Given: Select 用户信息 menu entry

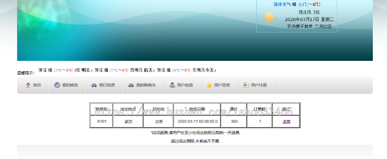Looking at the screenshot, I should (x=185, y=85).
